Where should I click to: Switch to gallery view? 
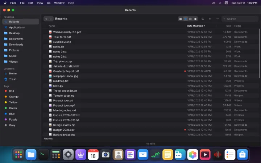[195, 19]
